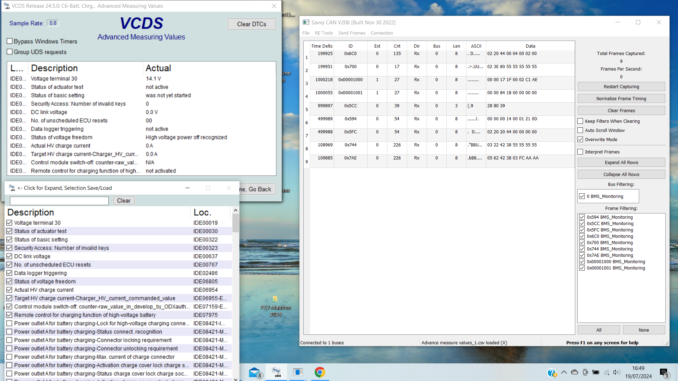Enable Bypass Windows Timers checkbox
Viewport: 678px width, 381px height.
pyautogui.click(x=10, y=41)
